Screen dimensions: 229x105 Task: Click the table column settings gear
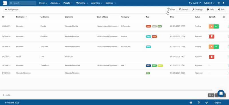tap(224, 17)
